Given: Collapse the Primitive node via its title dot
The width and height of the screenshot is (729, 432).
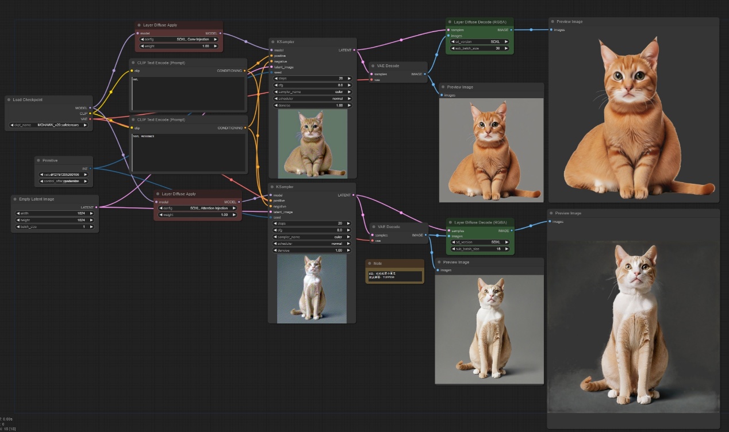Looking at the screenshot, I should [x=39, y=160].
